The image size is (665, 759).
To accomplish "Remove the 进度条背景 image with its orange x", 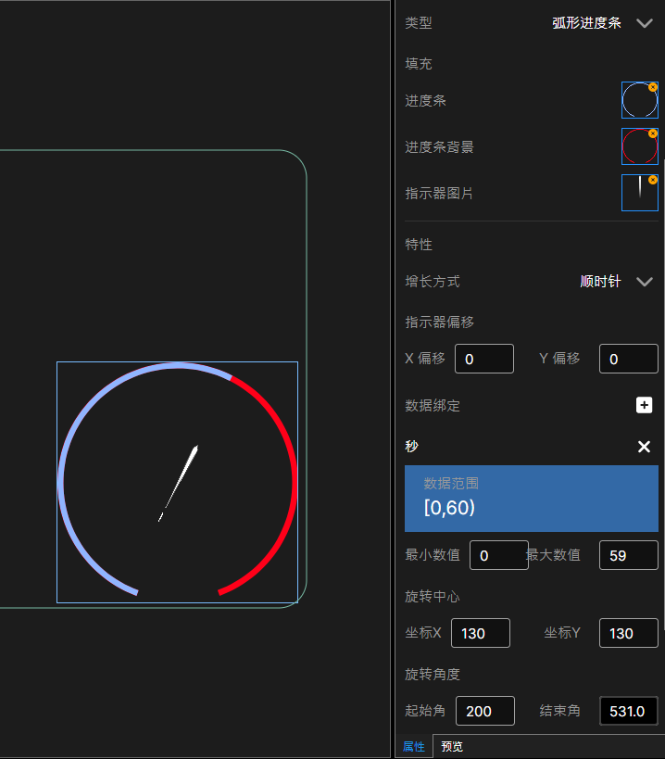I will (x=653, y=133).
